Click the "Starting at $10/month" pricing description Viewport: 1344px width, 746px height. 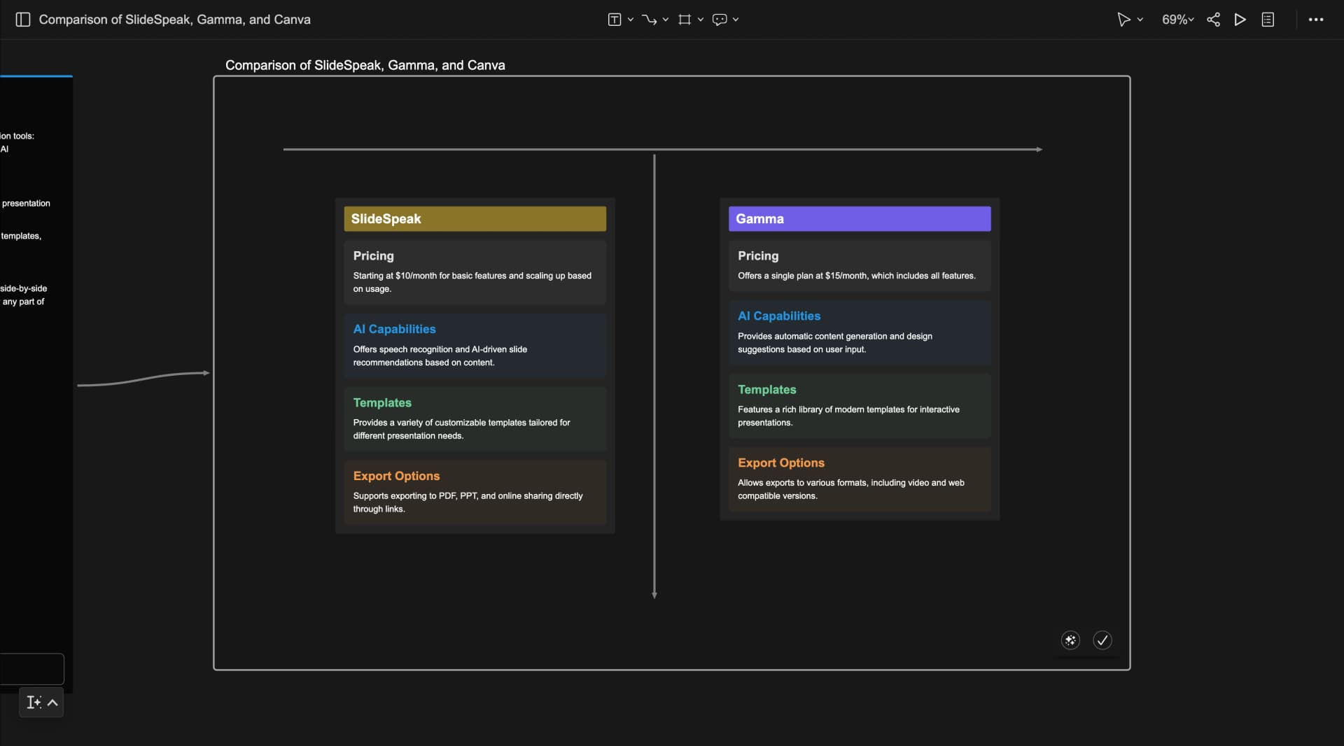[x=472, y=283]
